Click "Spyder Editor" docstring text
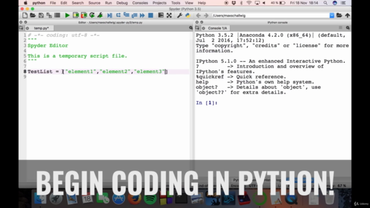The height and width of the screenshot is (208, 370). pyautogui.click(x=48, y=46)
